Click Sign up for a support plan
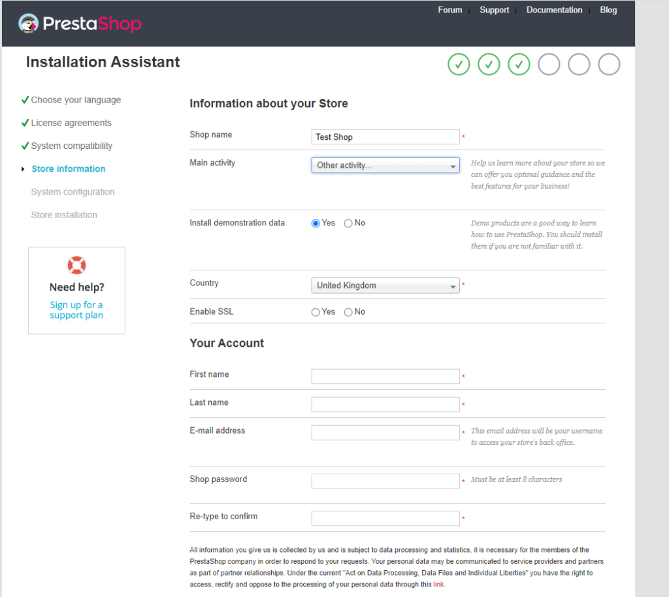This screenshot has height=597, width=669. pos(76,310)
